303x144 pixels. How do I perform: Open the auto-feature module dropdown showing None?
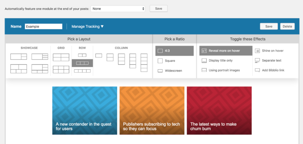pyautogui.click(x=118, y=9)
